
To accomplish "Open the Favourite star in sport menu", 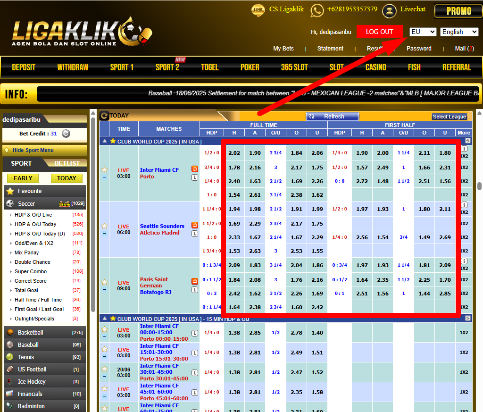I will (x=10, y=191).
